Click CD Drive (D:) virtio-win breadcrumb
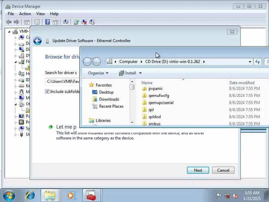This screenshot has height=202, width=269. coord(172,62)
